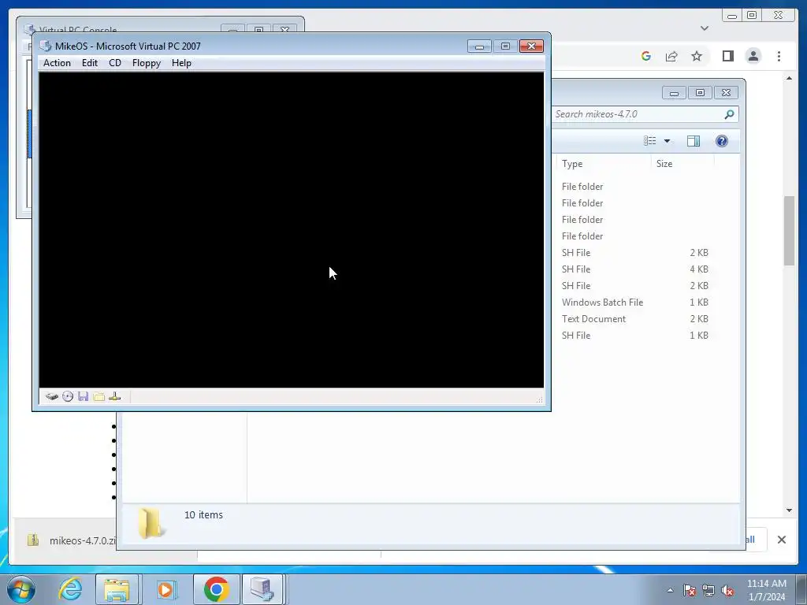Image resolution: width=807 pixels, height=605 pixels.
Task: Open Chrome's tab search chevron
Action: point(705,28)
